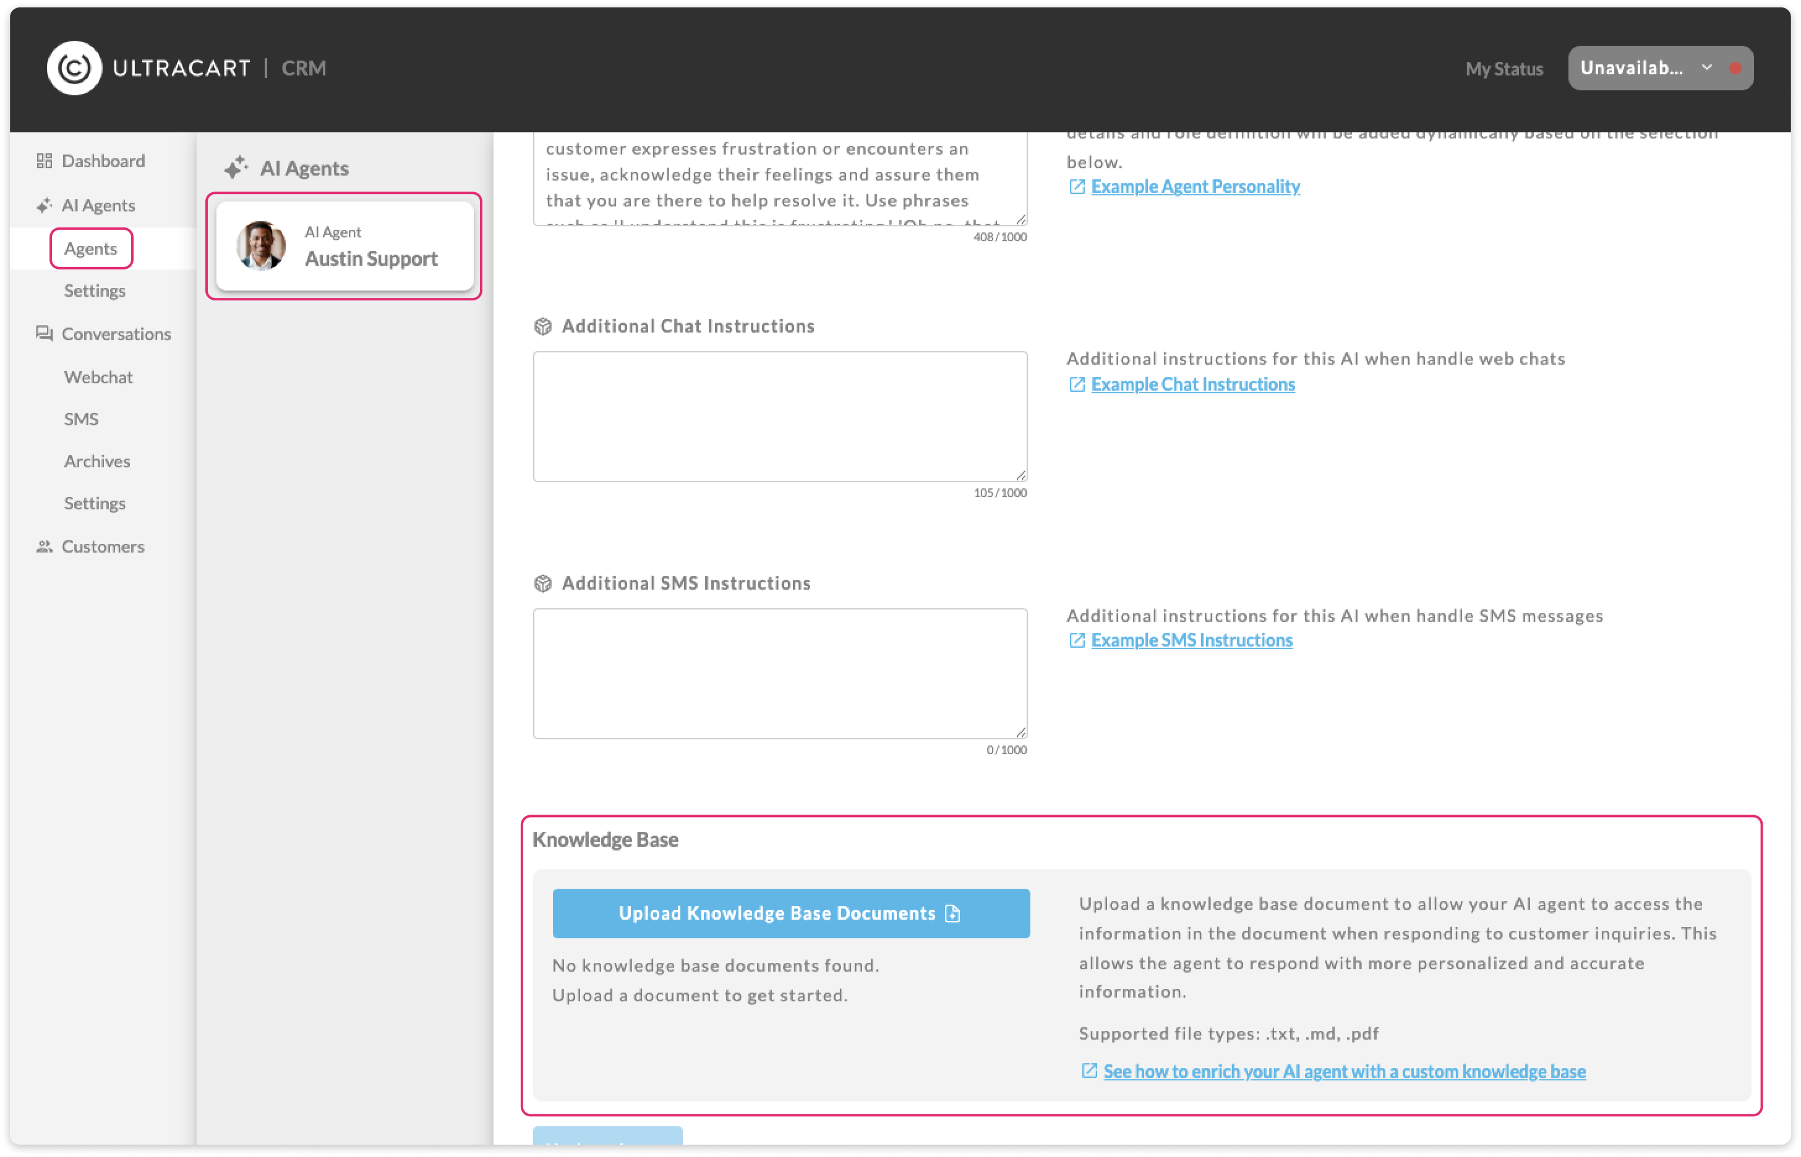The width and height of the screenshot is (1801, 1157).
Task: Click external-link icon beside Example SMS Instructions
Action: pyautogui.click(x=1076, y=640)
